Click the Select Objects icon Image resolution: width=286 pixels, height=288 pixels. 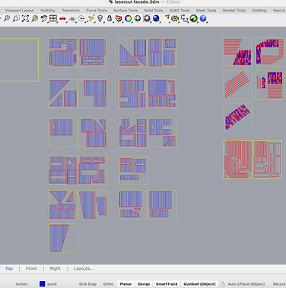click(91, 18)
